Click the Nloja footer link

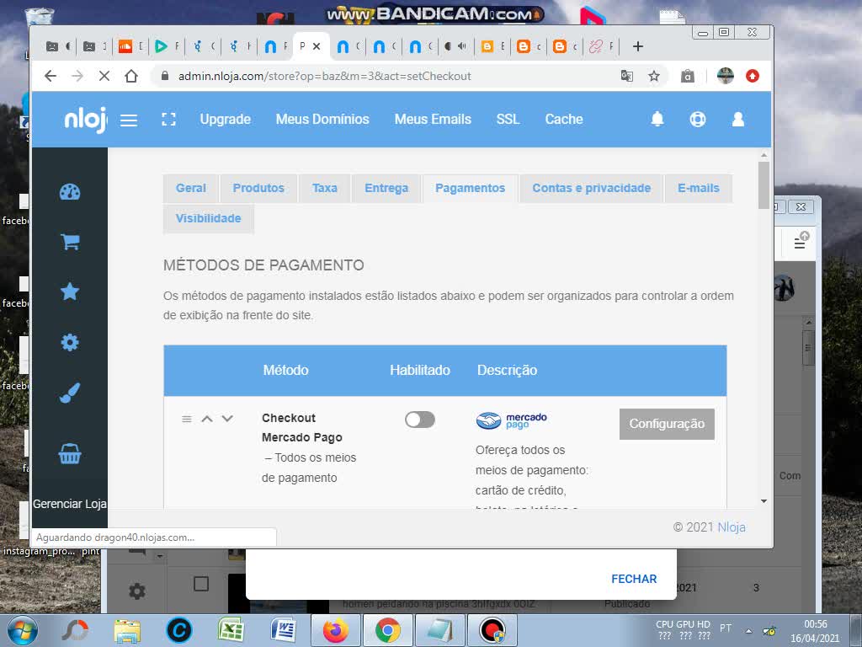click(732, 527)
